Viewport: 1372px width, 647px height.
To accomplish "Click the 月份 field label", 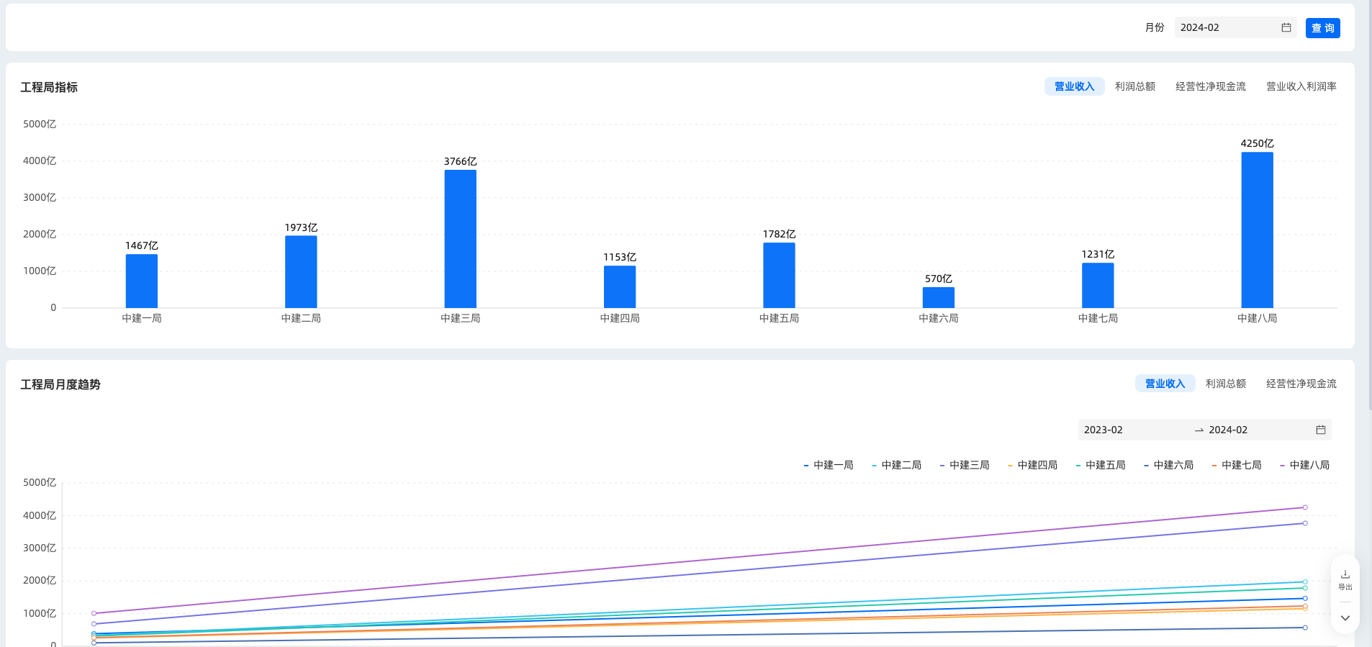I will tap(1155, 27).
